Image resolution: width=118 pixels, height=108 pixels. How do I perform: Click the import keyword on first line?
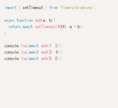11,8
